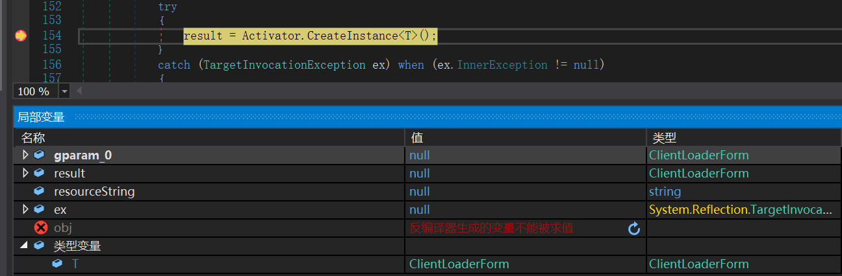842x276 pixels.
Task: Click the red error icon next to obj
Action: click(x=41, y=228)
